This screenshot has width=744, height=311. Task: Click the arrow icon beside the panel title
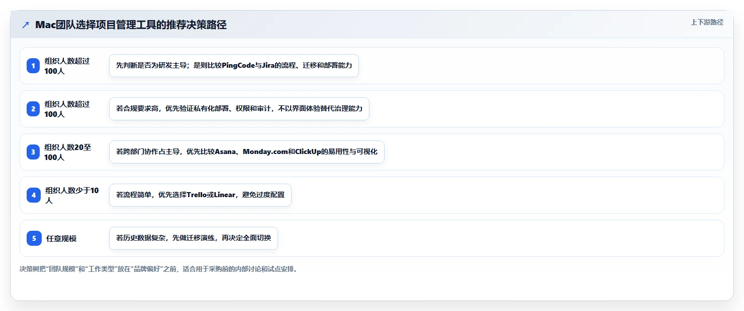(26, 25)
